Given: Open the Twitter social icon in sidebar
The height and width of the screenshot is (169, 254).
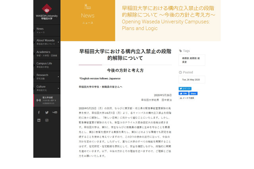Looking at the screenshot, I should tap(47, 112).
